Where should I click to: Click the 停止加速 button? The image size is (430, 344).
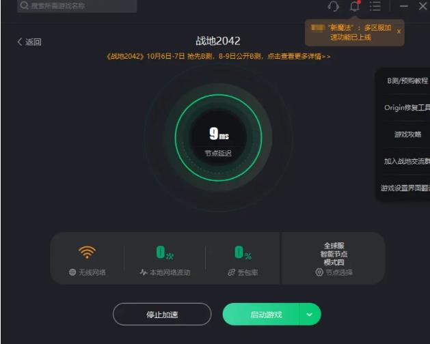click(x=162, y=314)
